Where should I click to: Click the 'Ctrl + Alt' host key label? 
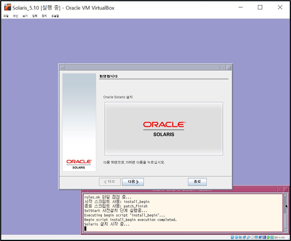tap(279, 237)
